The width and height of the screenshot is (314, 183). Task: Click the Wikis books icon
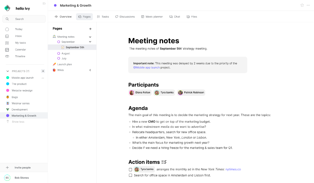54,70
